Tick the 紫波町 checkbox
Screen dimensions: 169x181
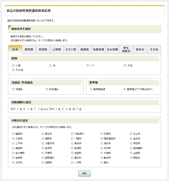point(72,148)
